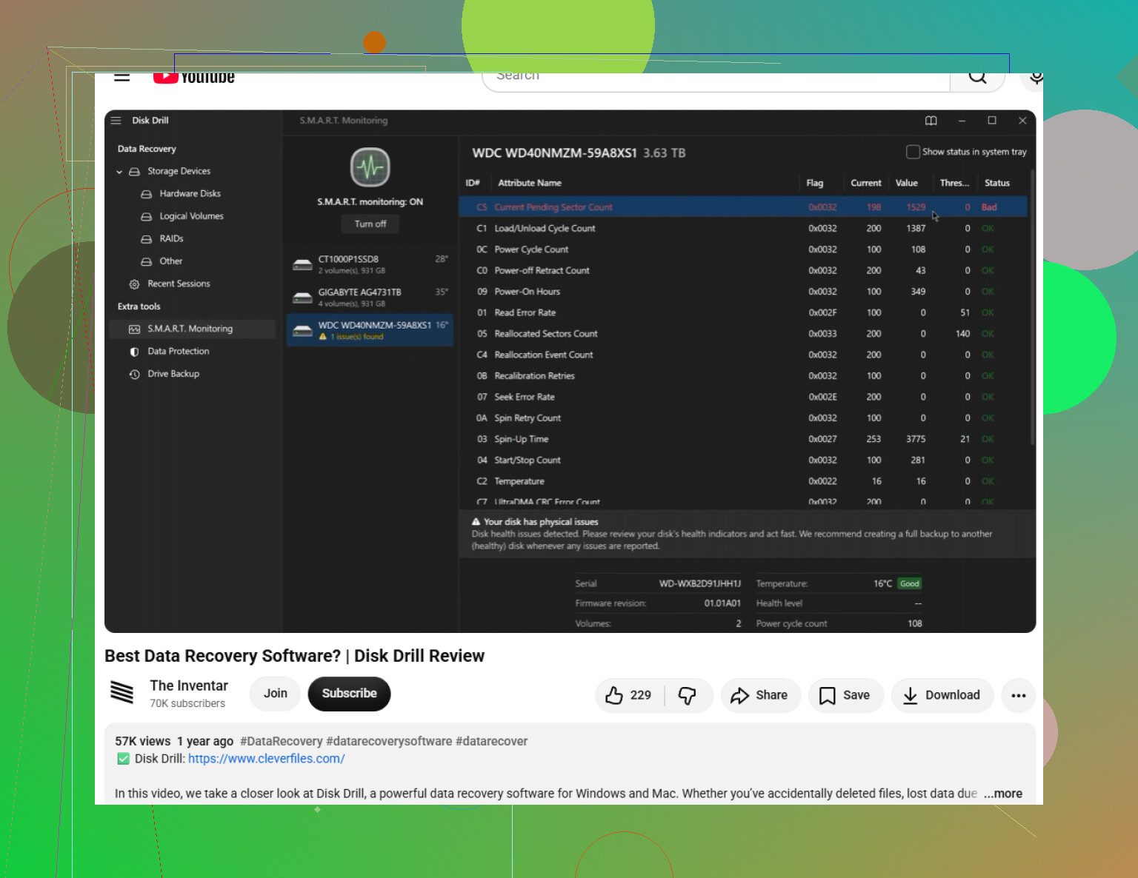
Task: Click the SMART attribute list scrollbar
Action: pos(1032,307)
